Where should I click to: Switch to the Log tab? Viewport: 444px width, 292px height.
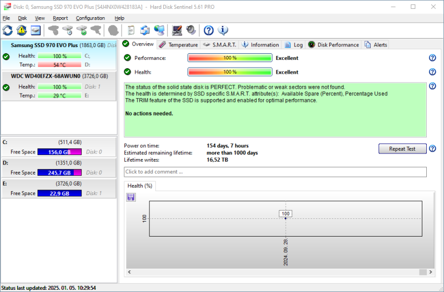(x=294, y=45)
